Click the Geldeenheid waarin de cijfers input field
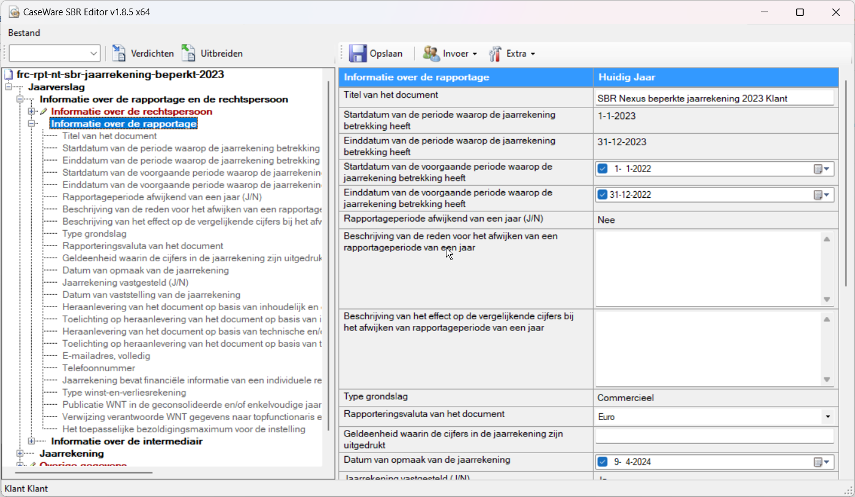 point(714,436)
